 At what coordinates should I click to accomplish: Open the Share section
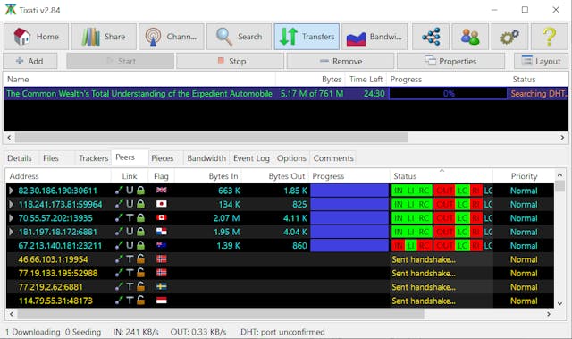104,37
